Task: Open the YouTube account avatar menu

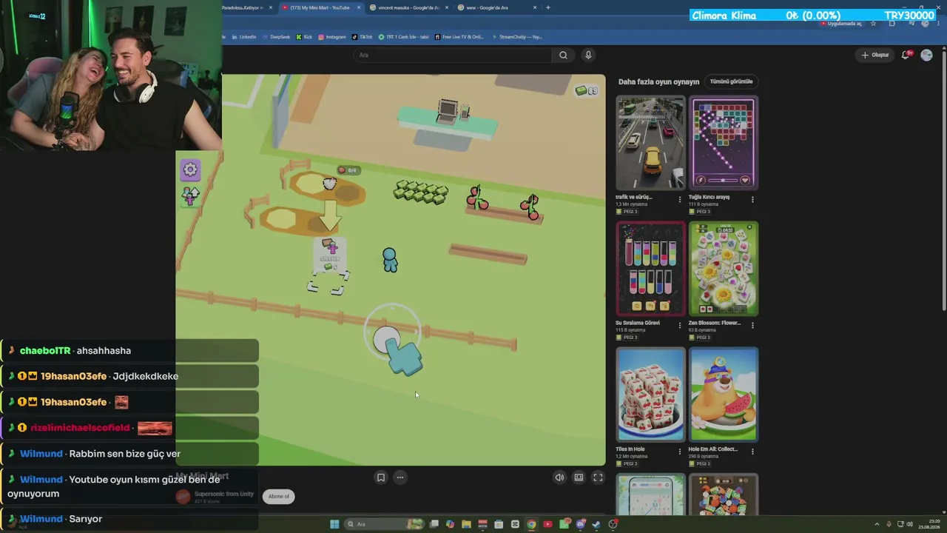Action: click(x=926, y=55)
